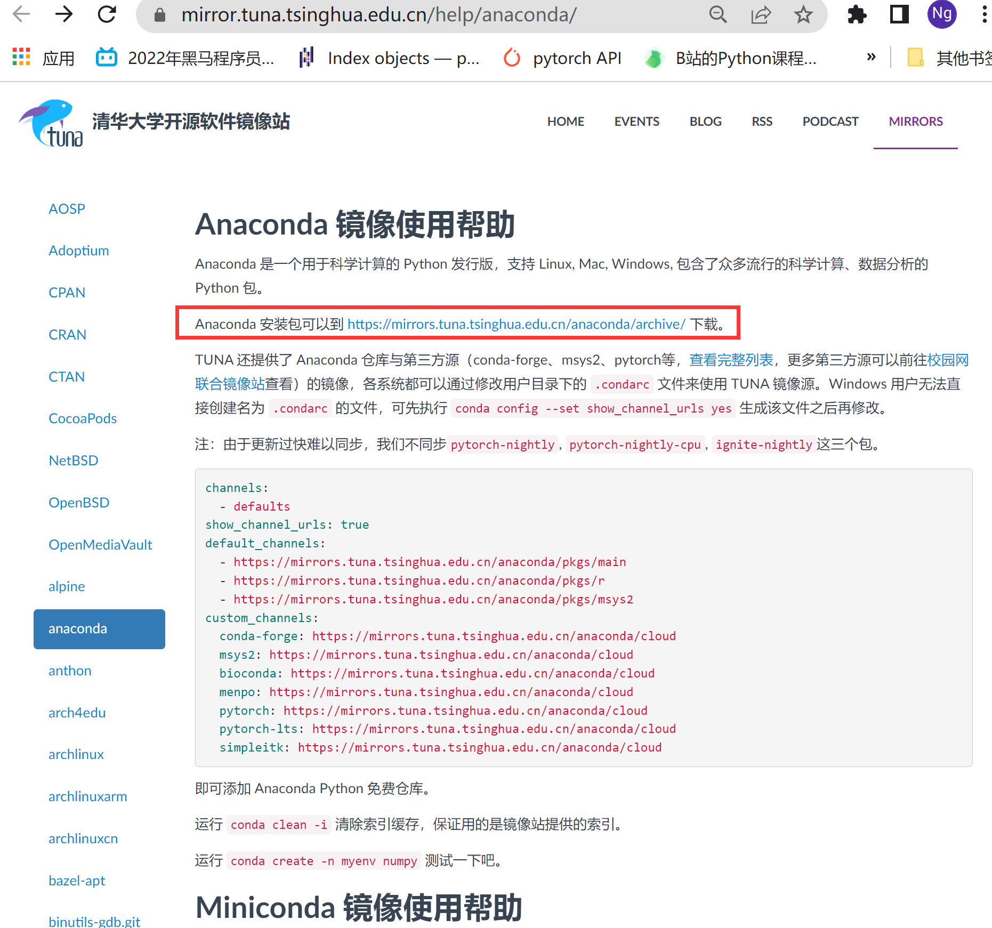Viewport: 992px width, 928px height.
Task: Open the 其他书签 folder
Action: point(949,58)
